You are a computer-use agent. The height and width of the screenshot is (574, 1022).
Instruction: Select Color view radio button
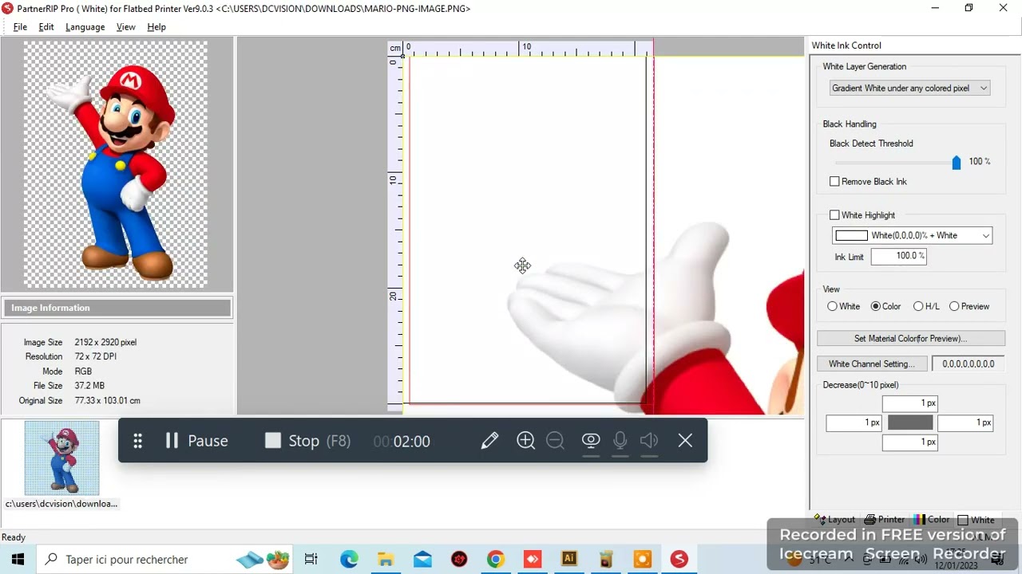coord(876,306)
